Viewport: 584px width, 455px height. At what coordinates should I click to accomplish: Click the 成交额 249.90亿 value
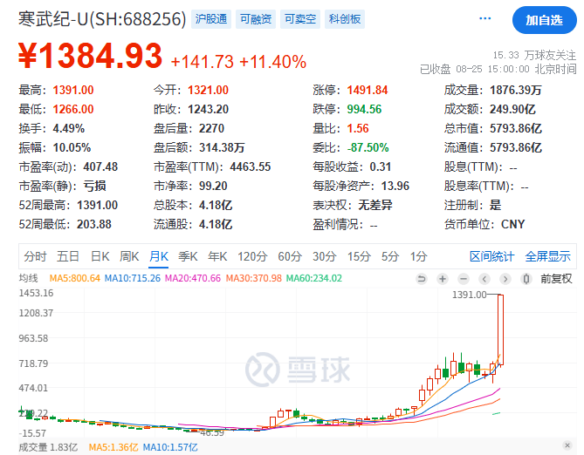click(x=512, y=109)
